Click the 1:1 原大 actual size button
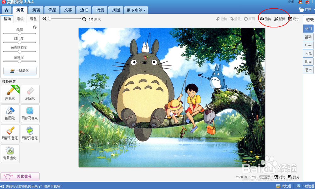This screenshot has height=189, width=315. tap(95, 19)
